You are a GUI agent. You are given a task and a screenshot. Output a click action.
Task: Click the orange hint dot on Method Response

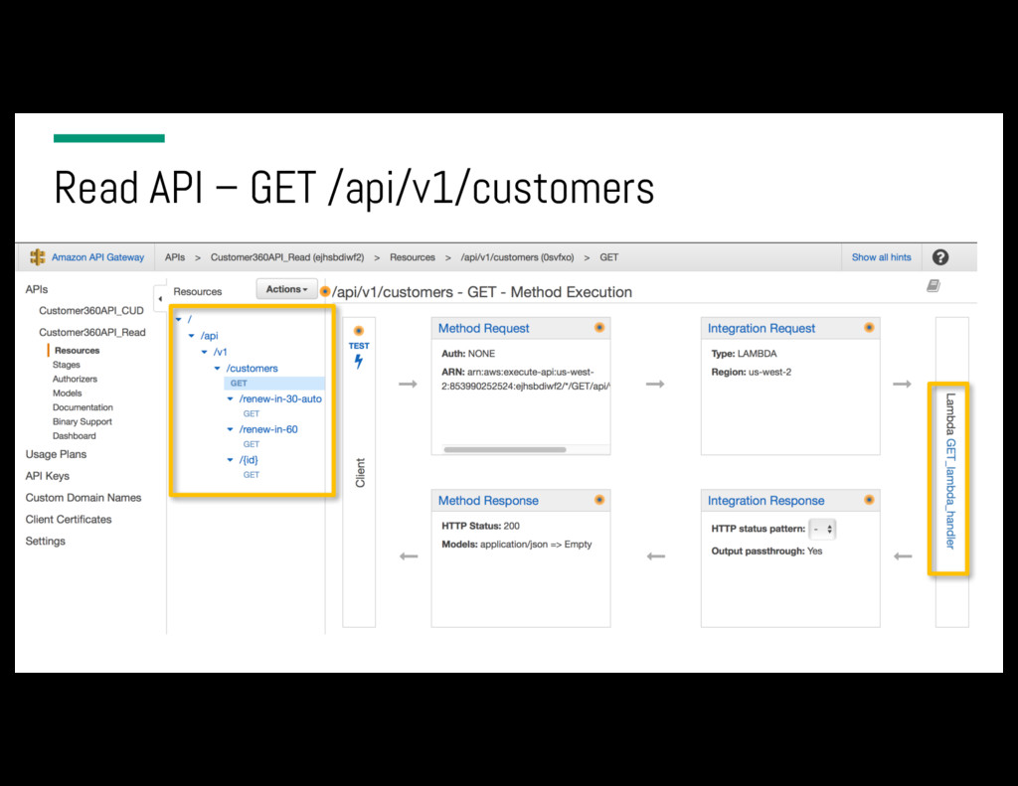[x=599, y=500]
